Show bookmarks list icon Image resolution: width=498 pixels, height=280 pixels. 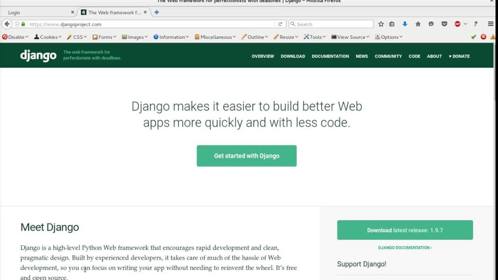[x=392, y=24]
